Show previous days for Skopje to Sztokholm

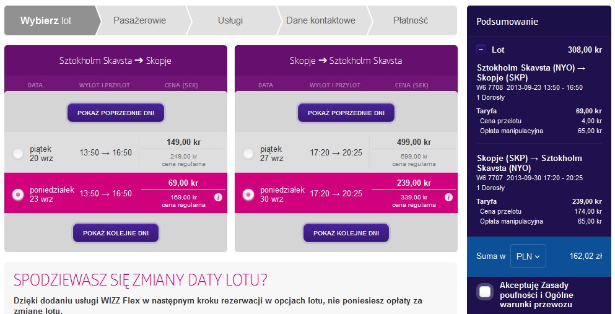346,113
